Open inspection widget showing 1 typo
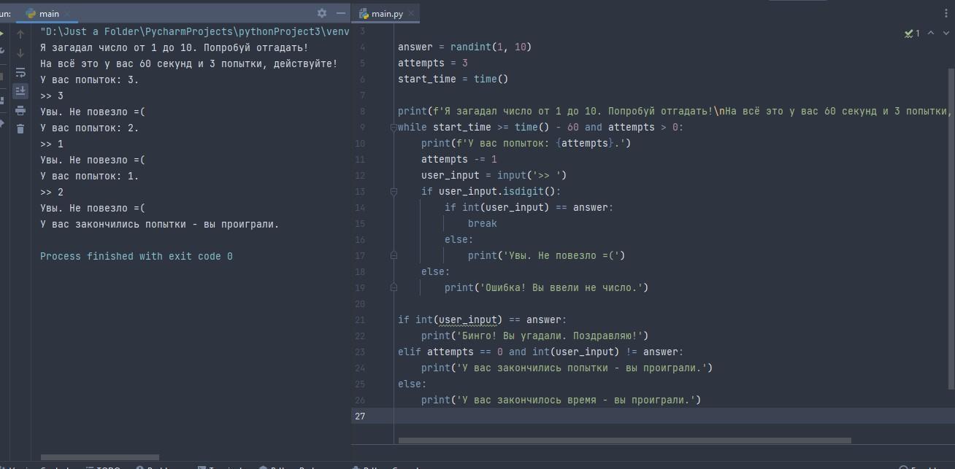This screenshot has height=469, width=955. 912,33
